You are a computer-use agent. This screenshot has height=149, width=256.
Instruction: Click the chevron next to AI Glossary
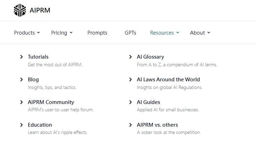coord(130,57)
